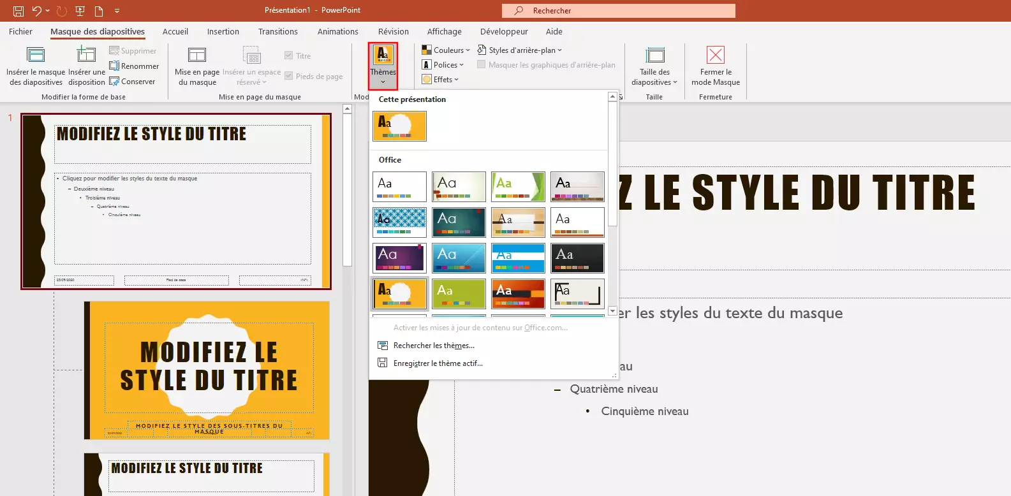Select the dark gray black theme thumbnail

tap(577, 258)
